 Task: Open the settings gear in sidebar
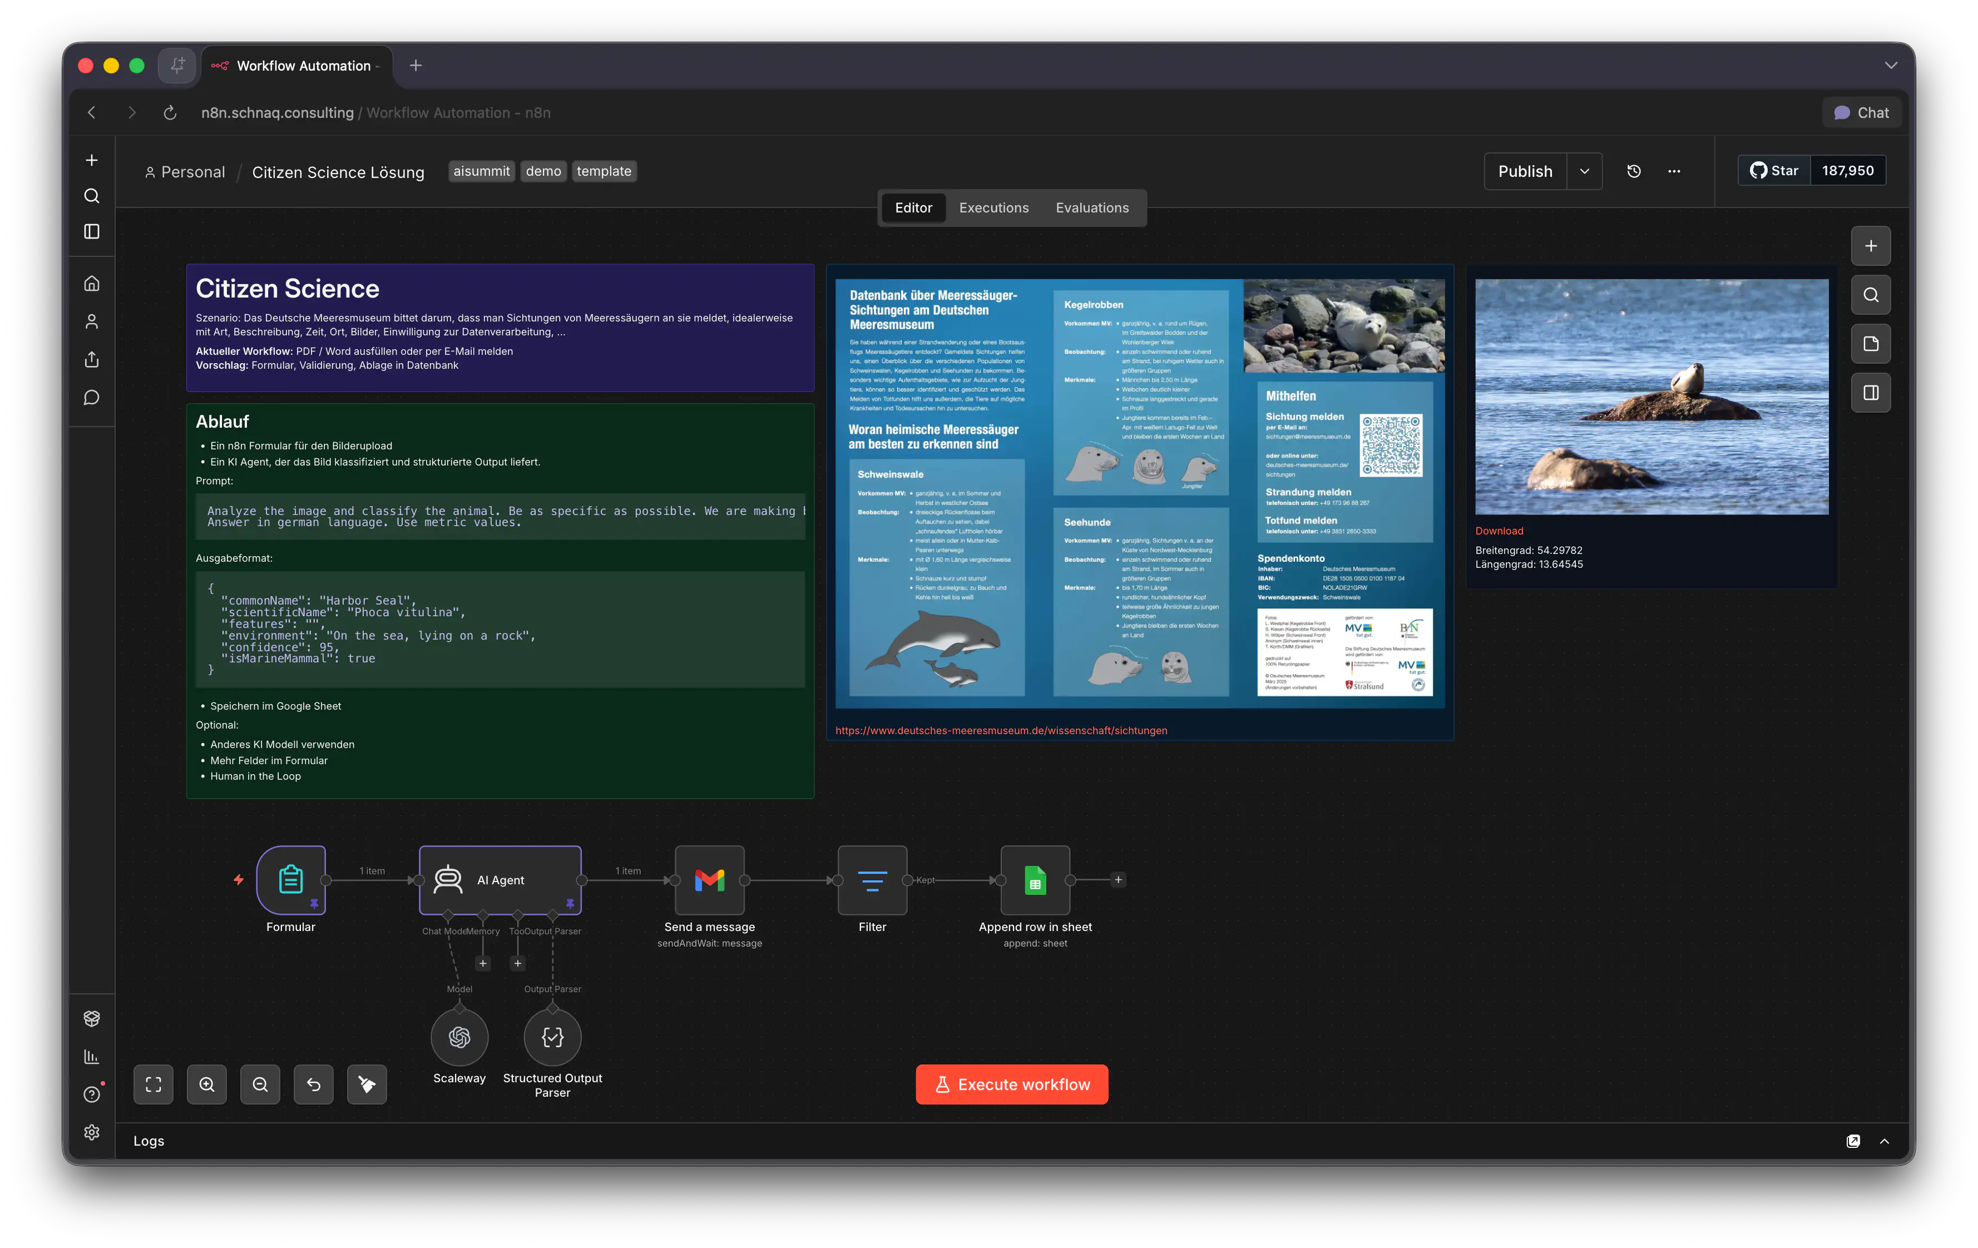click(92, 1132)
